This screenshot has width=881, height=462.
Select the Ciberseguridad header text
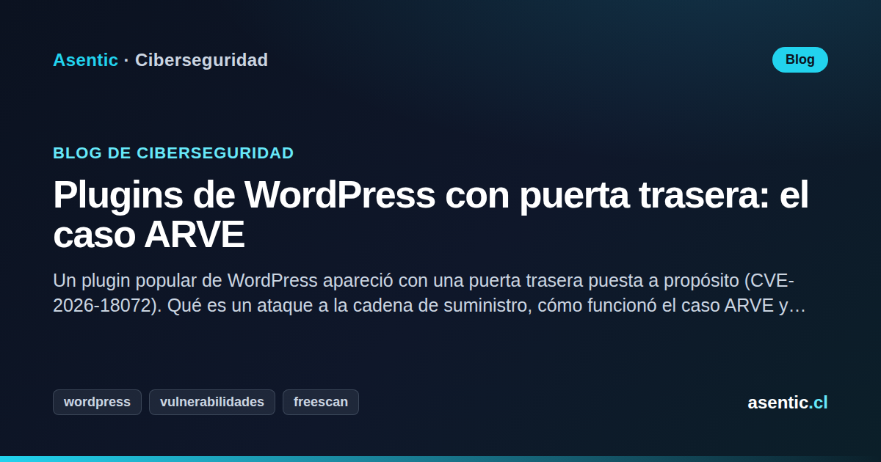click(201, 60)
